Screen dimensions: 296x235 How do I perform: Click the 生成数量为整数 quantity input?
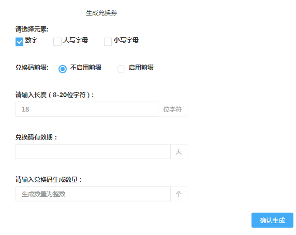(x=93, y=194)
